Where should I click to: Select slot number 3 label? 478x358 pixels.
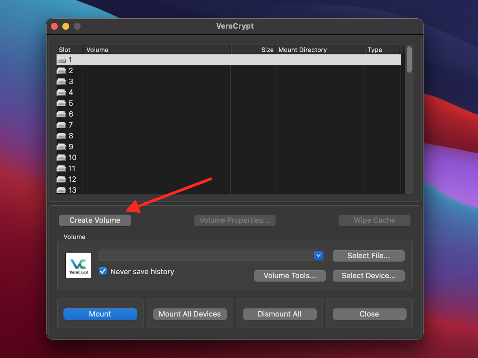[x=71, y=82]
